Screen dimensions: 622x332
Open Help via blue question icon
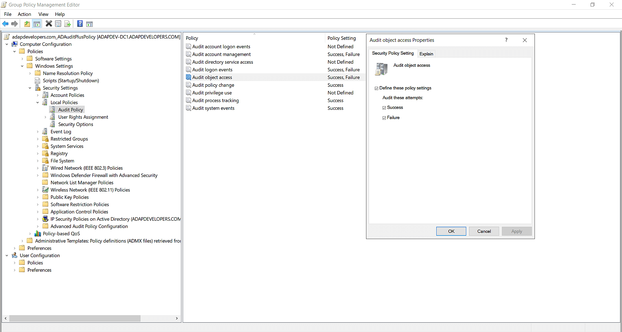coord(80,24)
